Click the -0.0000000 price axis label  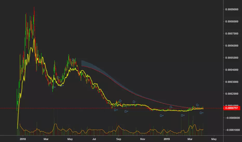coord(232,118)
